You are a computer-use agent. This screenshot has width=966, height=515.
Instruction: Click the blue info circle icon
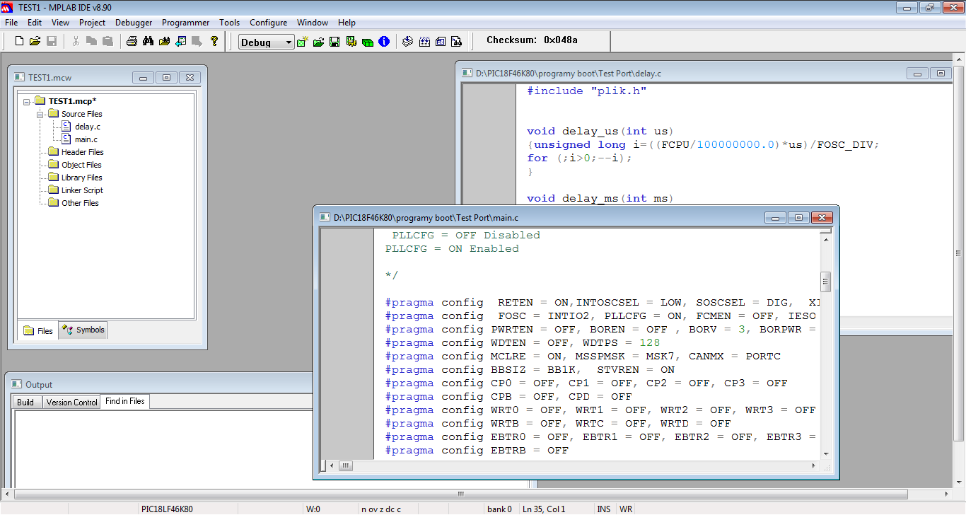384,42
